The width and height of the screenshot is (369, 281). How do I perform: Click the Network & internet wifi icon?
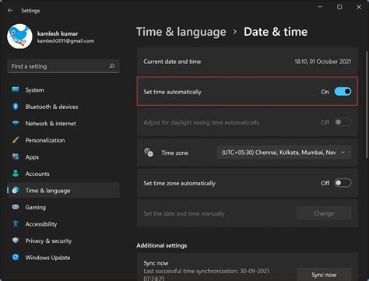coord(16,123)
